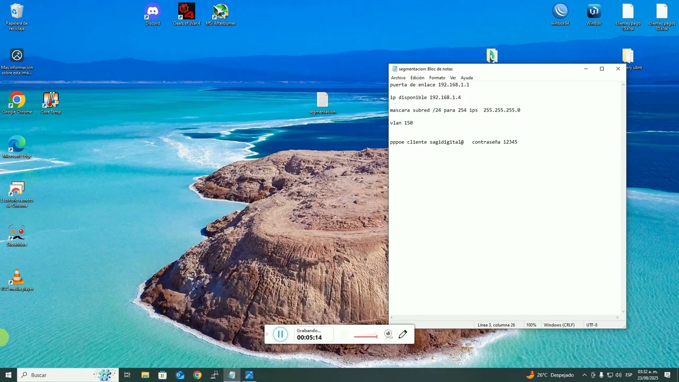Open VLC media player shortcut

click(17, 280)
